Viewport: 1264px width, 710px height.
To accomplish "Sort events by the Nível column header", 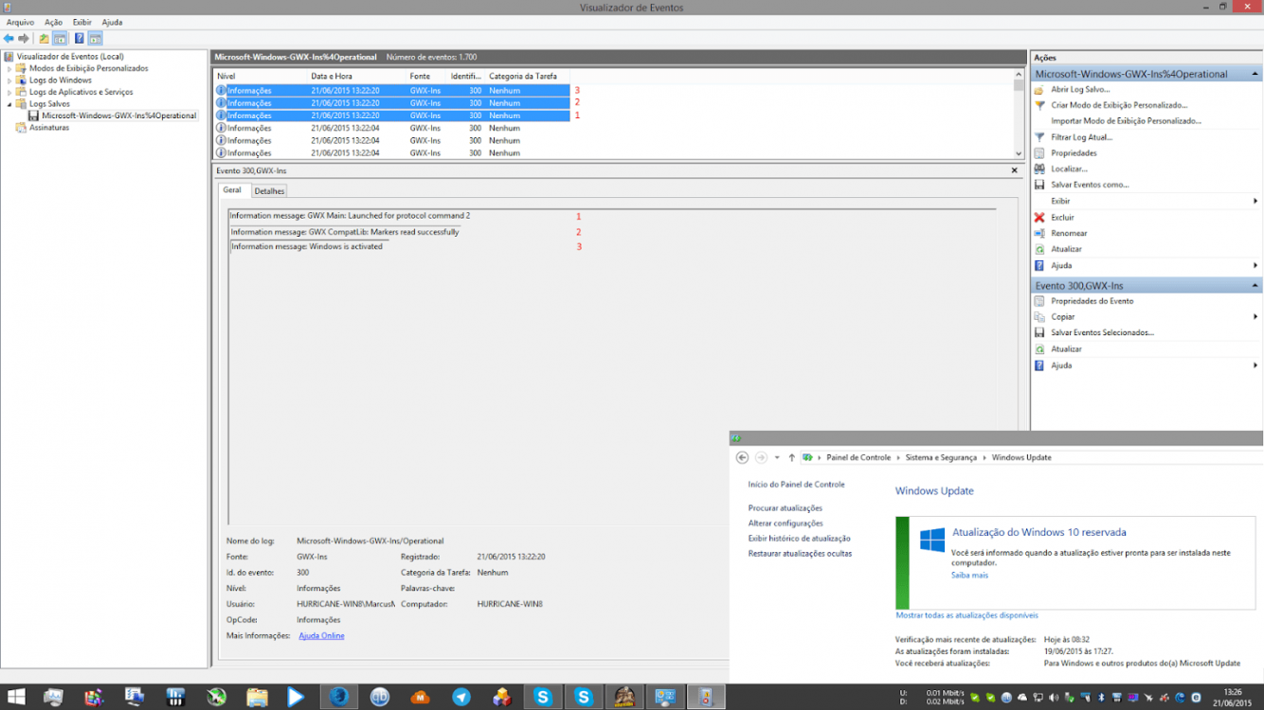I will [260, 76].
